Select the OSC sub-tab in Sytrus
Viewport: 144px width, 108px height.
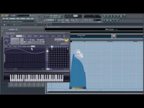[33, 46]
